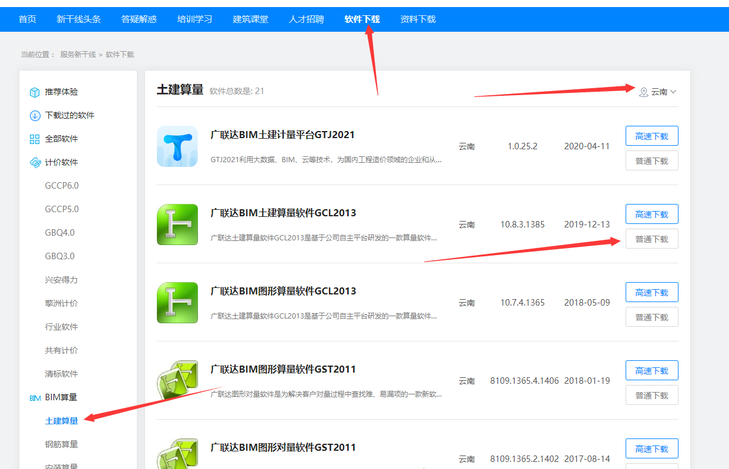The width and height of the screenshot is (729, 469).
Task: Click the 下载过的软件 sidebar label
Action: 70,116
